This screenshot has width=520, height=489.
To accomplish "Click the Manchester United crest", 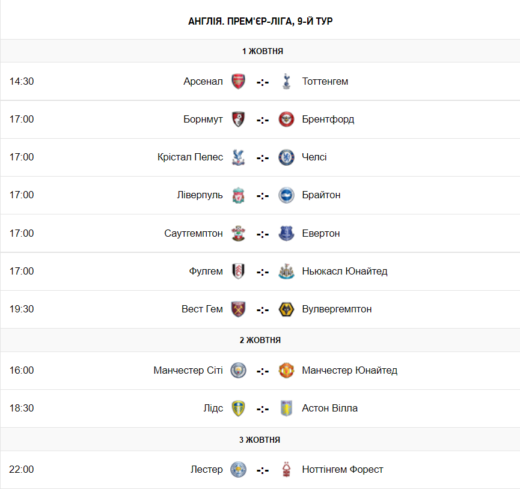I will [287, 371].
